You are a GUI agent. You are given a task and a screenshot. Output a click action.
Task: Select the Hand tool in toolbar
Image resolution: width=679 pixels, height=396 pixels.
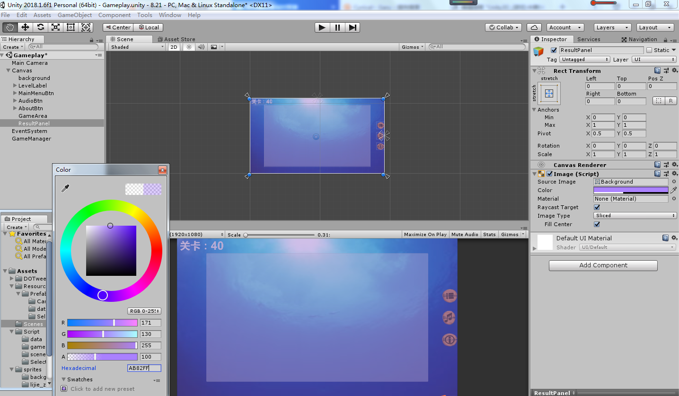tap(10, 27)
